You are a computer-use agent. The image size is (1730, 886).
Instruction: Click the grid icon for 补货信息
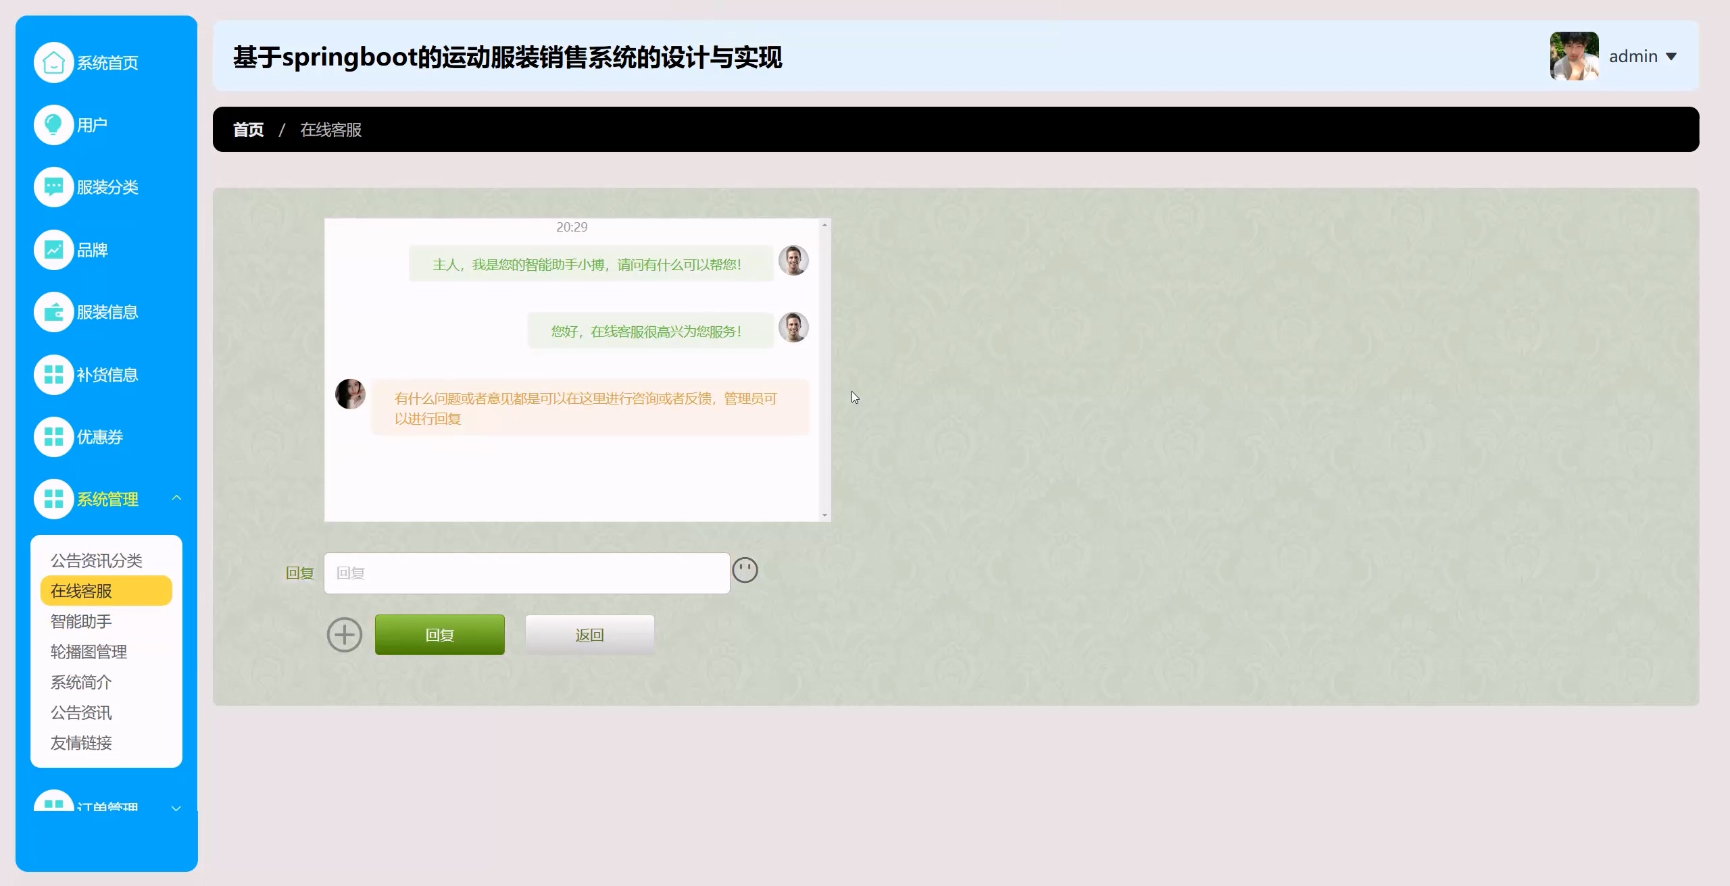click(53, 375)
